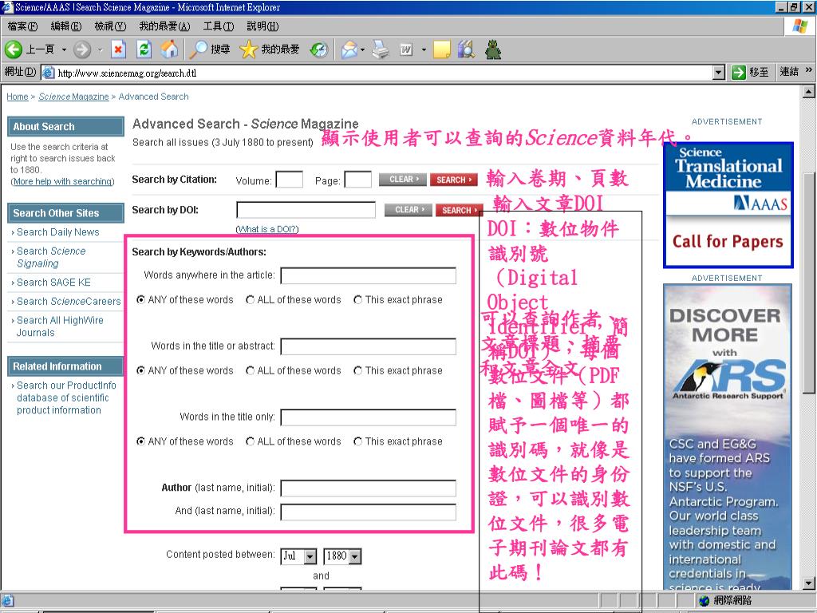This screenshot has width=817, height=613.
Task: Click the Research books toolbar icon
Action: [x=466, y=49]
